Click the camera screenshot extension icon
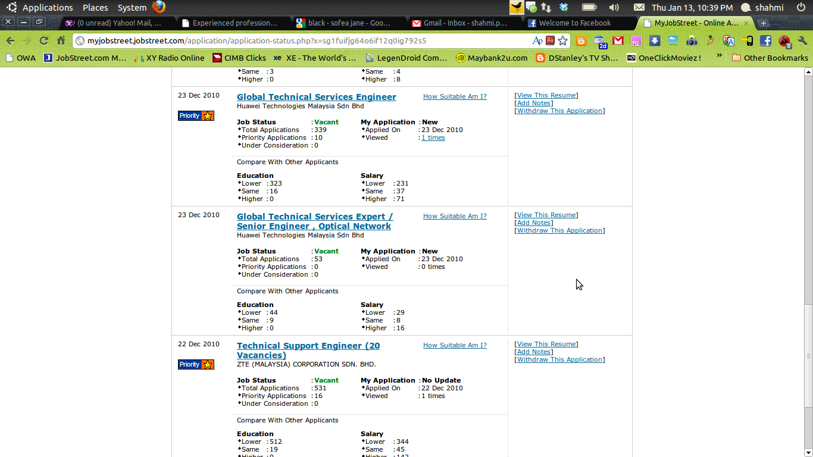 click(692, 40)
